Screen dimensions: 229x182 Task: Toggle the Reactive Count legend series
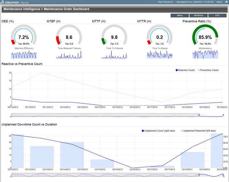[x=186, y=70]
